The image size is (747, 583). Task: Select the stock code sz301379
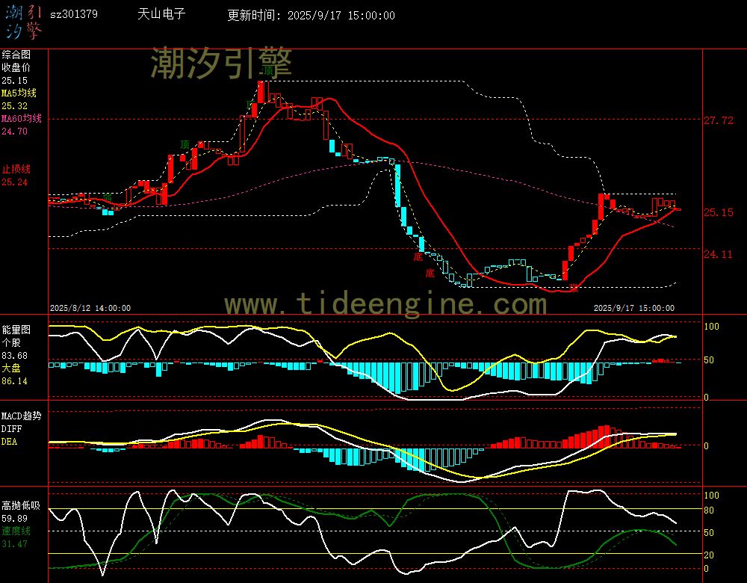74,14
